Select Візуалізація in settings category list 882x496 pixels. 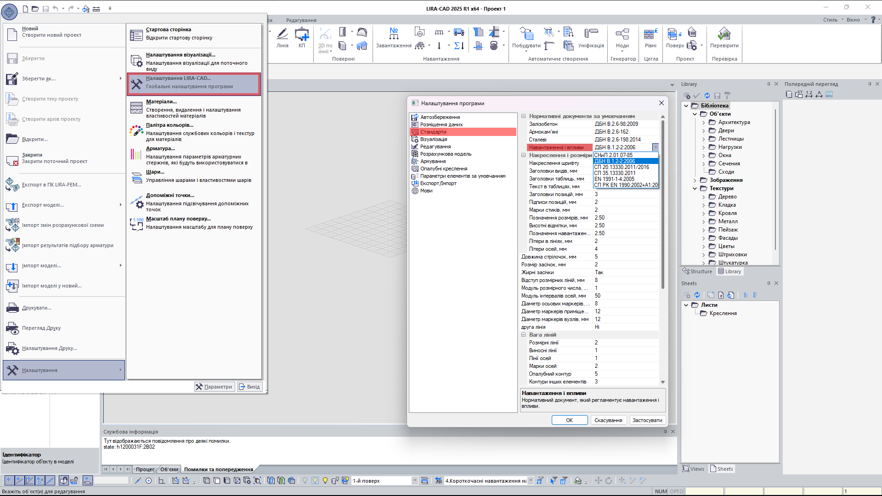[433, 139]
